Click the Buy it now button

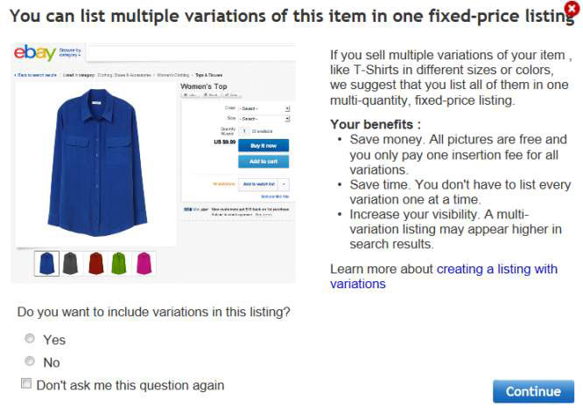point(263,145)
